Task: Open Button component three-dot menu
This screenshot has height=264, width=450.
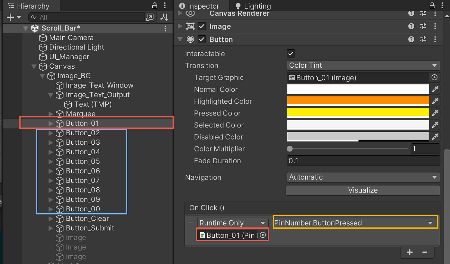Action: tap(435, 39)
